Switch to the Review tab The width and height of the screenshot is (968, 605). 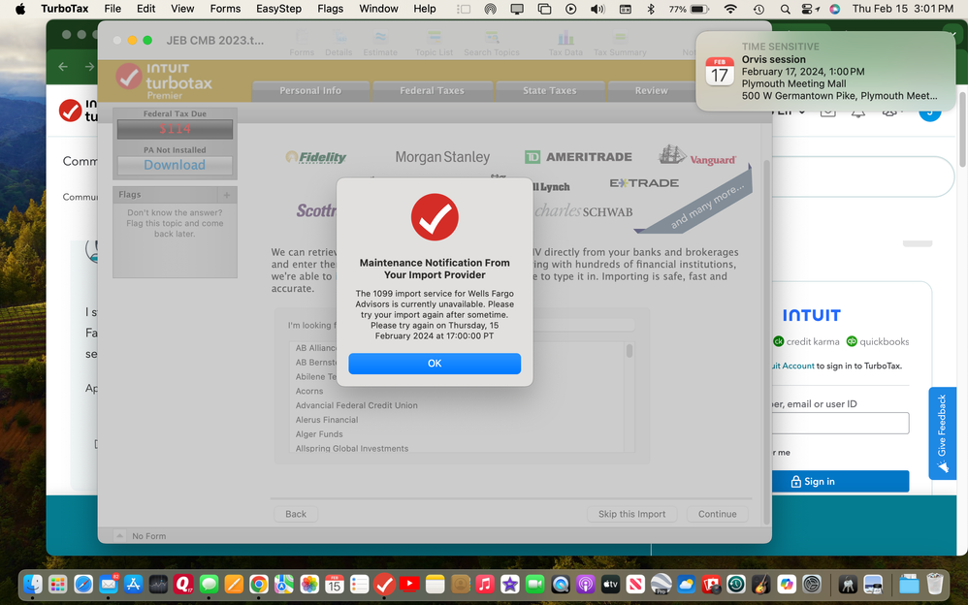tap(651, 91)
